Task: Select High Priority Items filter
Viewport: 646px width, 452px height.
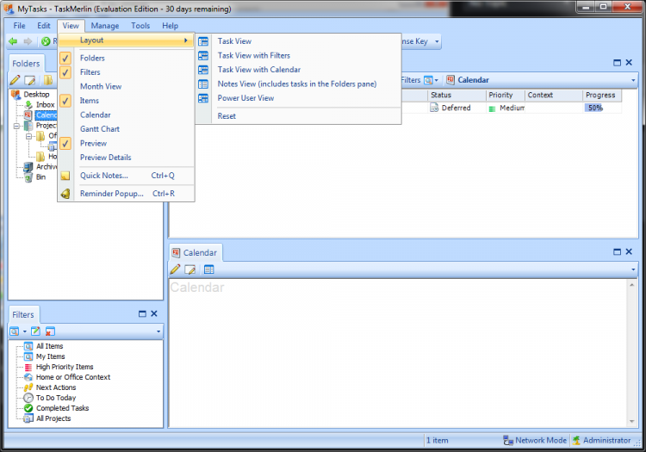Action: pos(65,367)
